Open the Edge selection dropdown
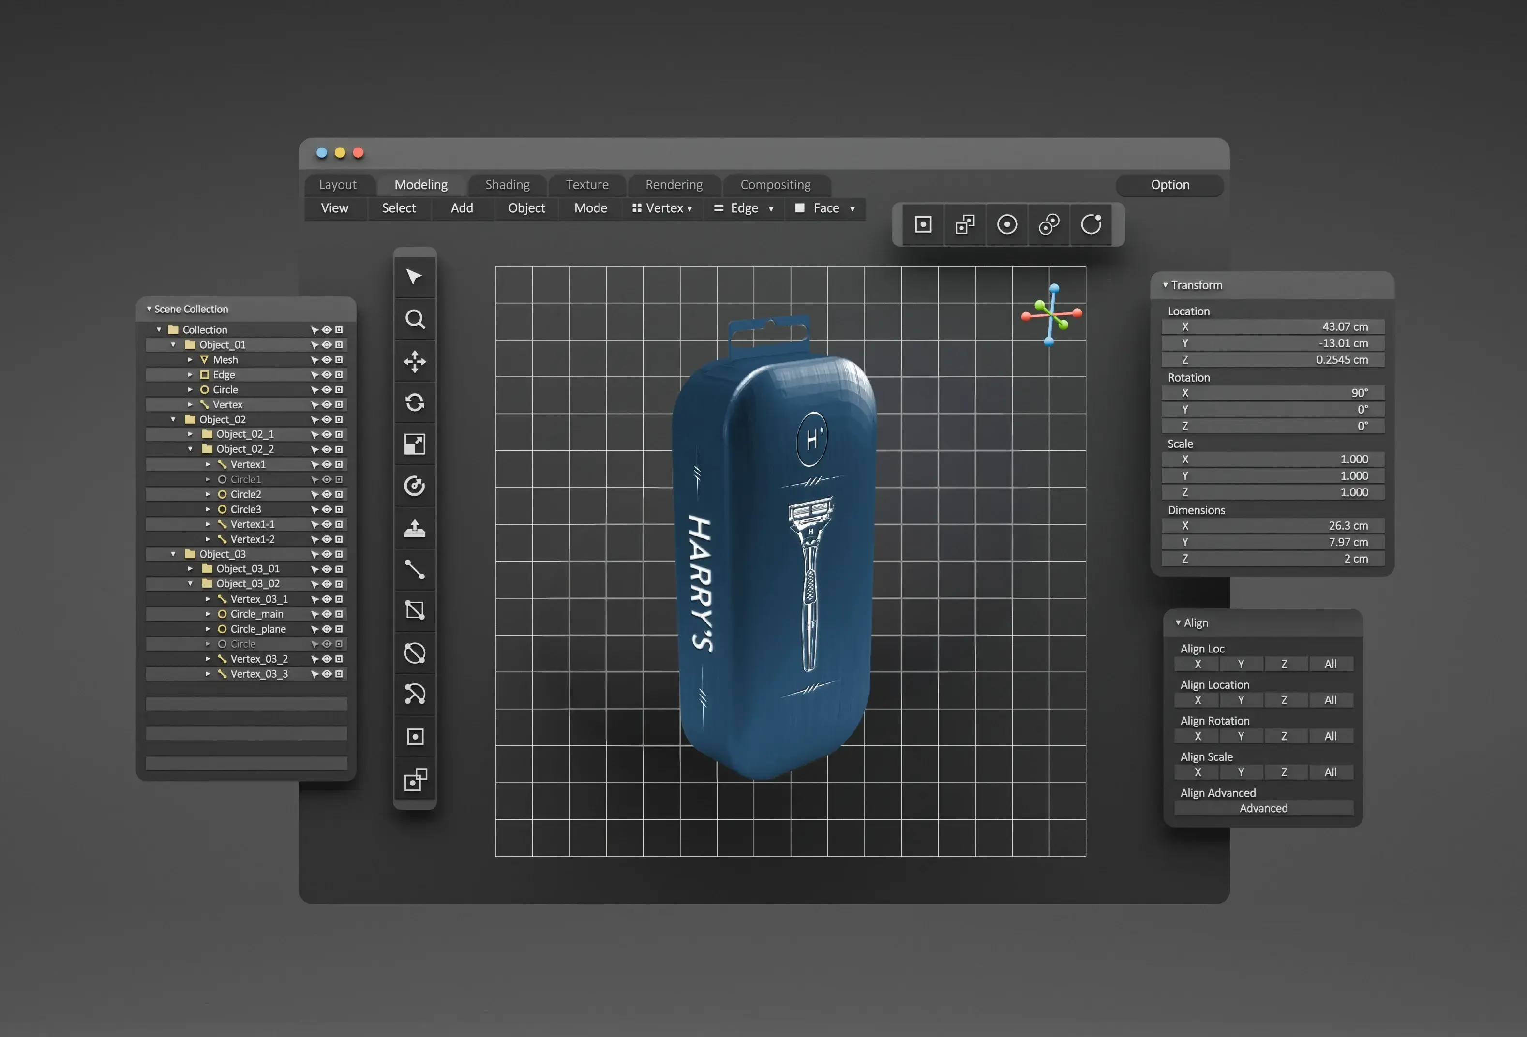The image size is (1527, 1037). click(x=744, y=208)
